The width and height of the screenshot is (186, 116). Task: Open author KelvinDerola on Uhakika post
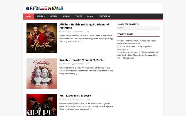[x=79, y=64]
